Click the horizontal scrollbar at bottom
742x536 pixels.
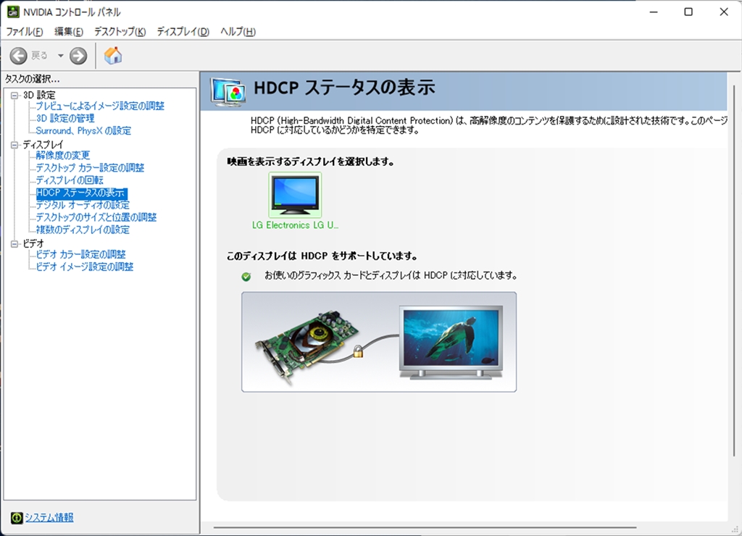pyautogui.click(x=425, y=527)
